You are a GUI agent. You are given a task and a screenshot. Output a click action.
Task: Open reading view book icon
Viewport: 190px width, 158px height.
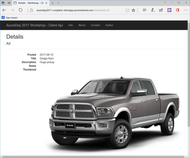click(x=127, y=10)
